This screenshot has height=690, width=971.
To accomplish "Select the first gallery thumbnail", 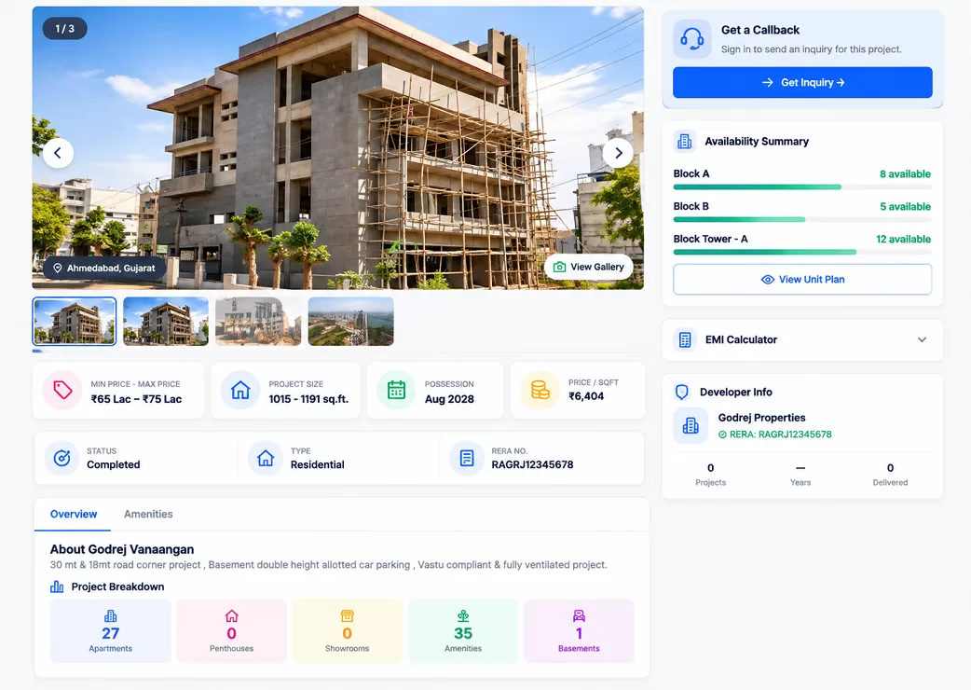I will coord(75,322).
